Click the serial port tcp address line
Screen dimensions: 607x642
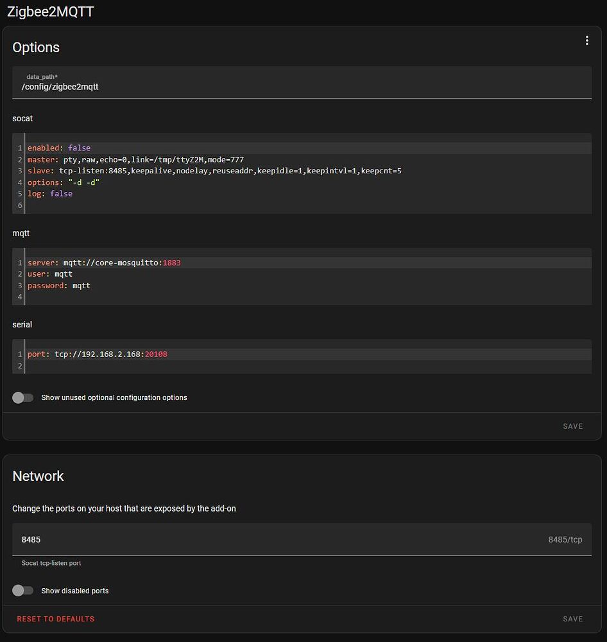click(x=309, y=354)
